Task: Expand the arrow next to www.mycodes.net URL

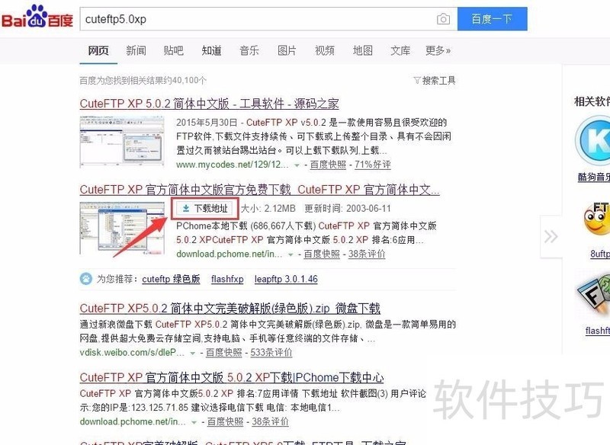Action: click(x=298, y=165)
